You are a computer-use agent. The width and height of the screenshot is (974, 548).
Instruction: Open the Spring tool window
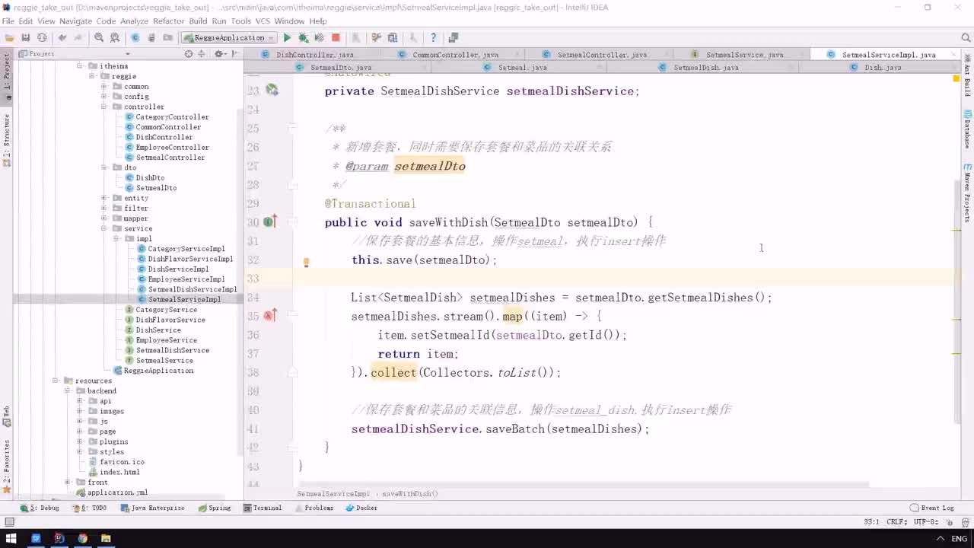point(214,508)
